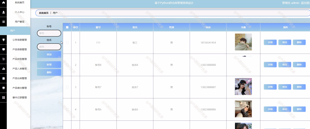Check the checkbox for row 账号7
This screenshot has height=129, width=310.
tap(67, 87)
